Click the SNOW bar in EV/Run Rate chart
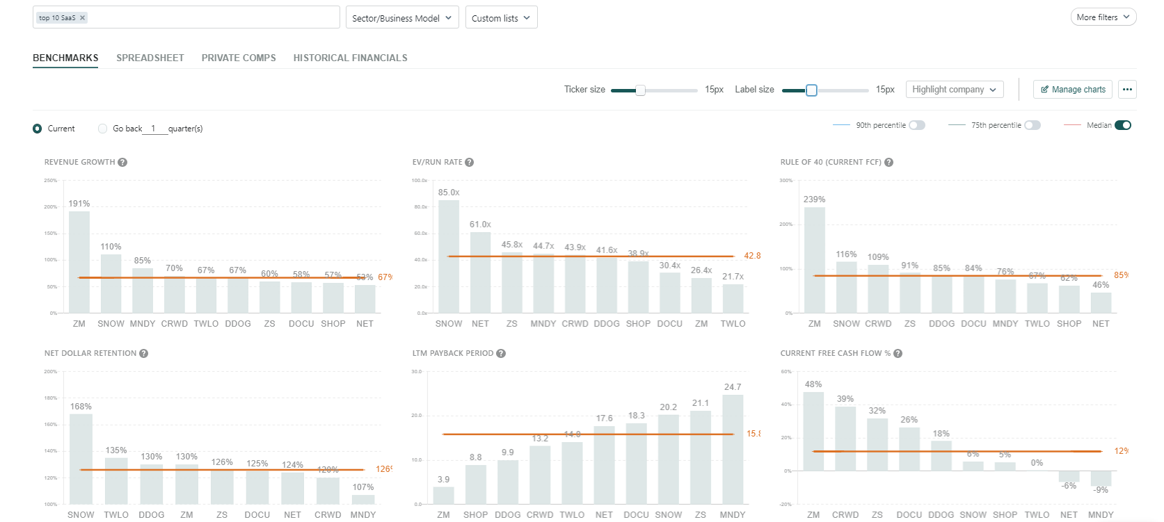The width and height of the screenshot is (1164, 522). coord(449,256)
